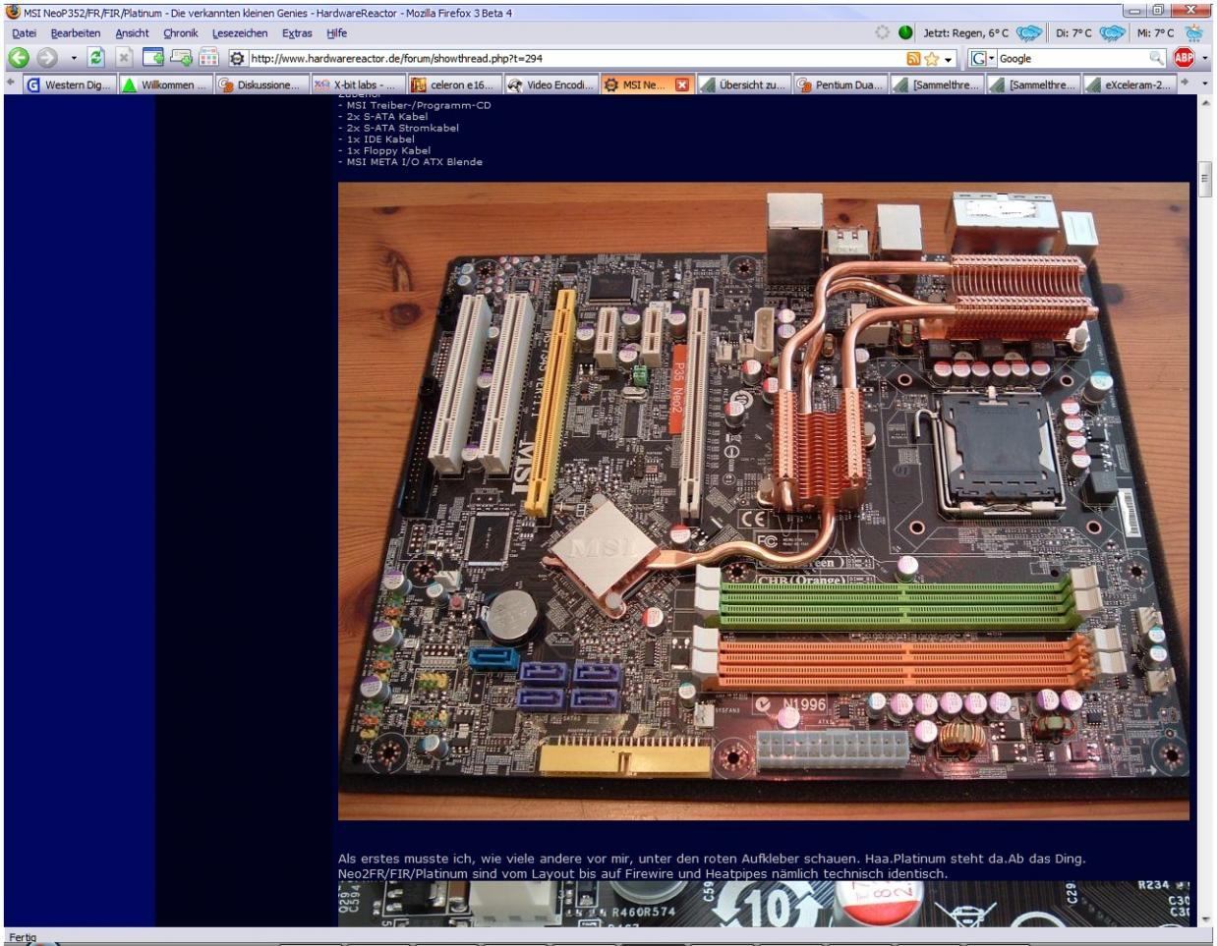The width and height of the screenshot is (1217, 946).
Task: Click the 'Mi: 7°C' forecast text
Action: click(1155, 33)
